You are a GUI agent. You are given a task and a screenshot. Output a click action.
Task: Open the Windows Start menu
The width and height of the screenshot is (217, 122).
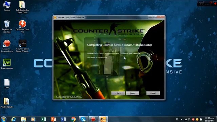pyautogui.click(x=3, y=119)
